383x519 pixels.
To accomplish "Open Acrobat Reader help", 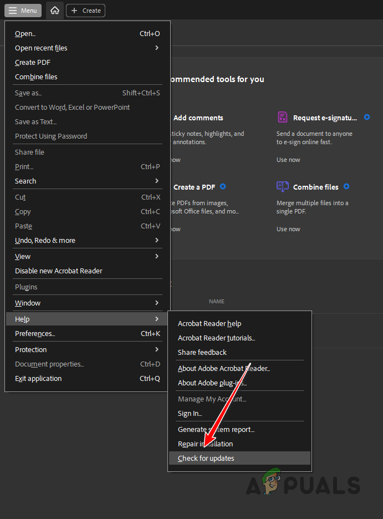I will click(240, 323).
